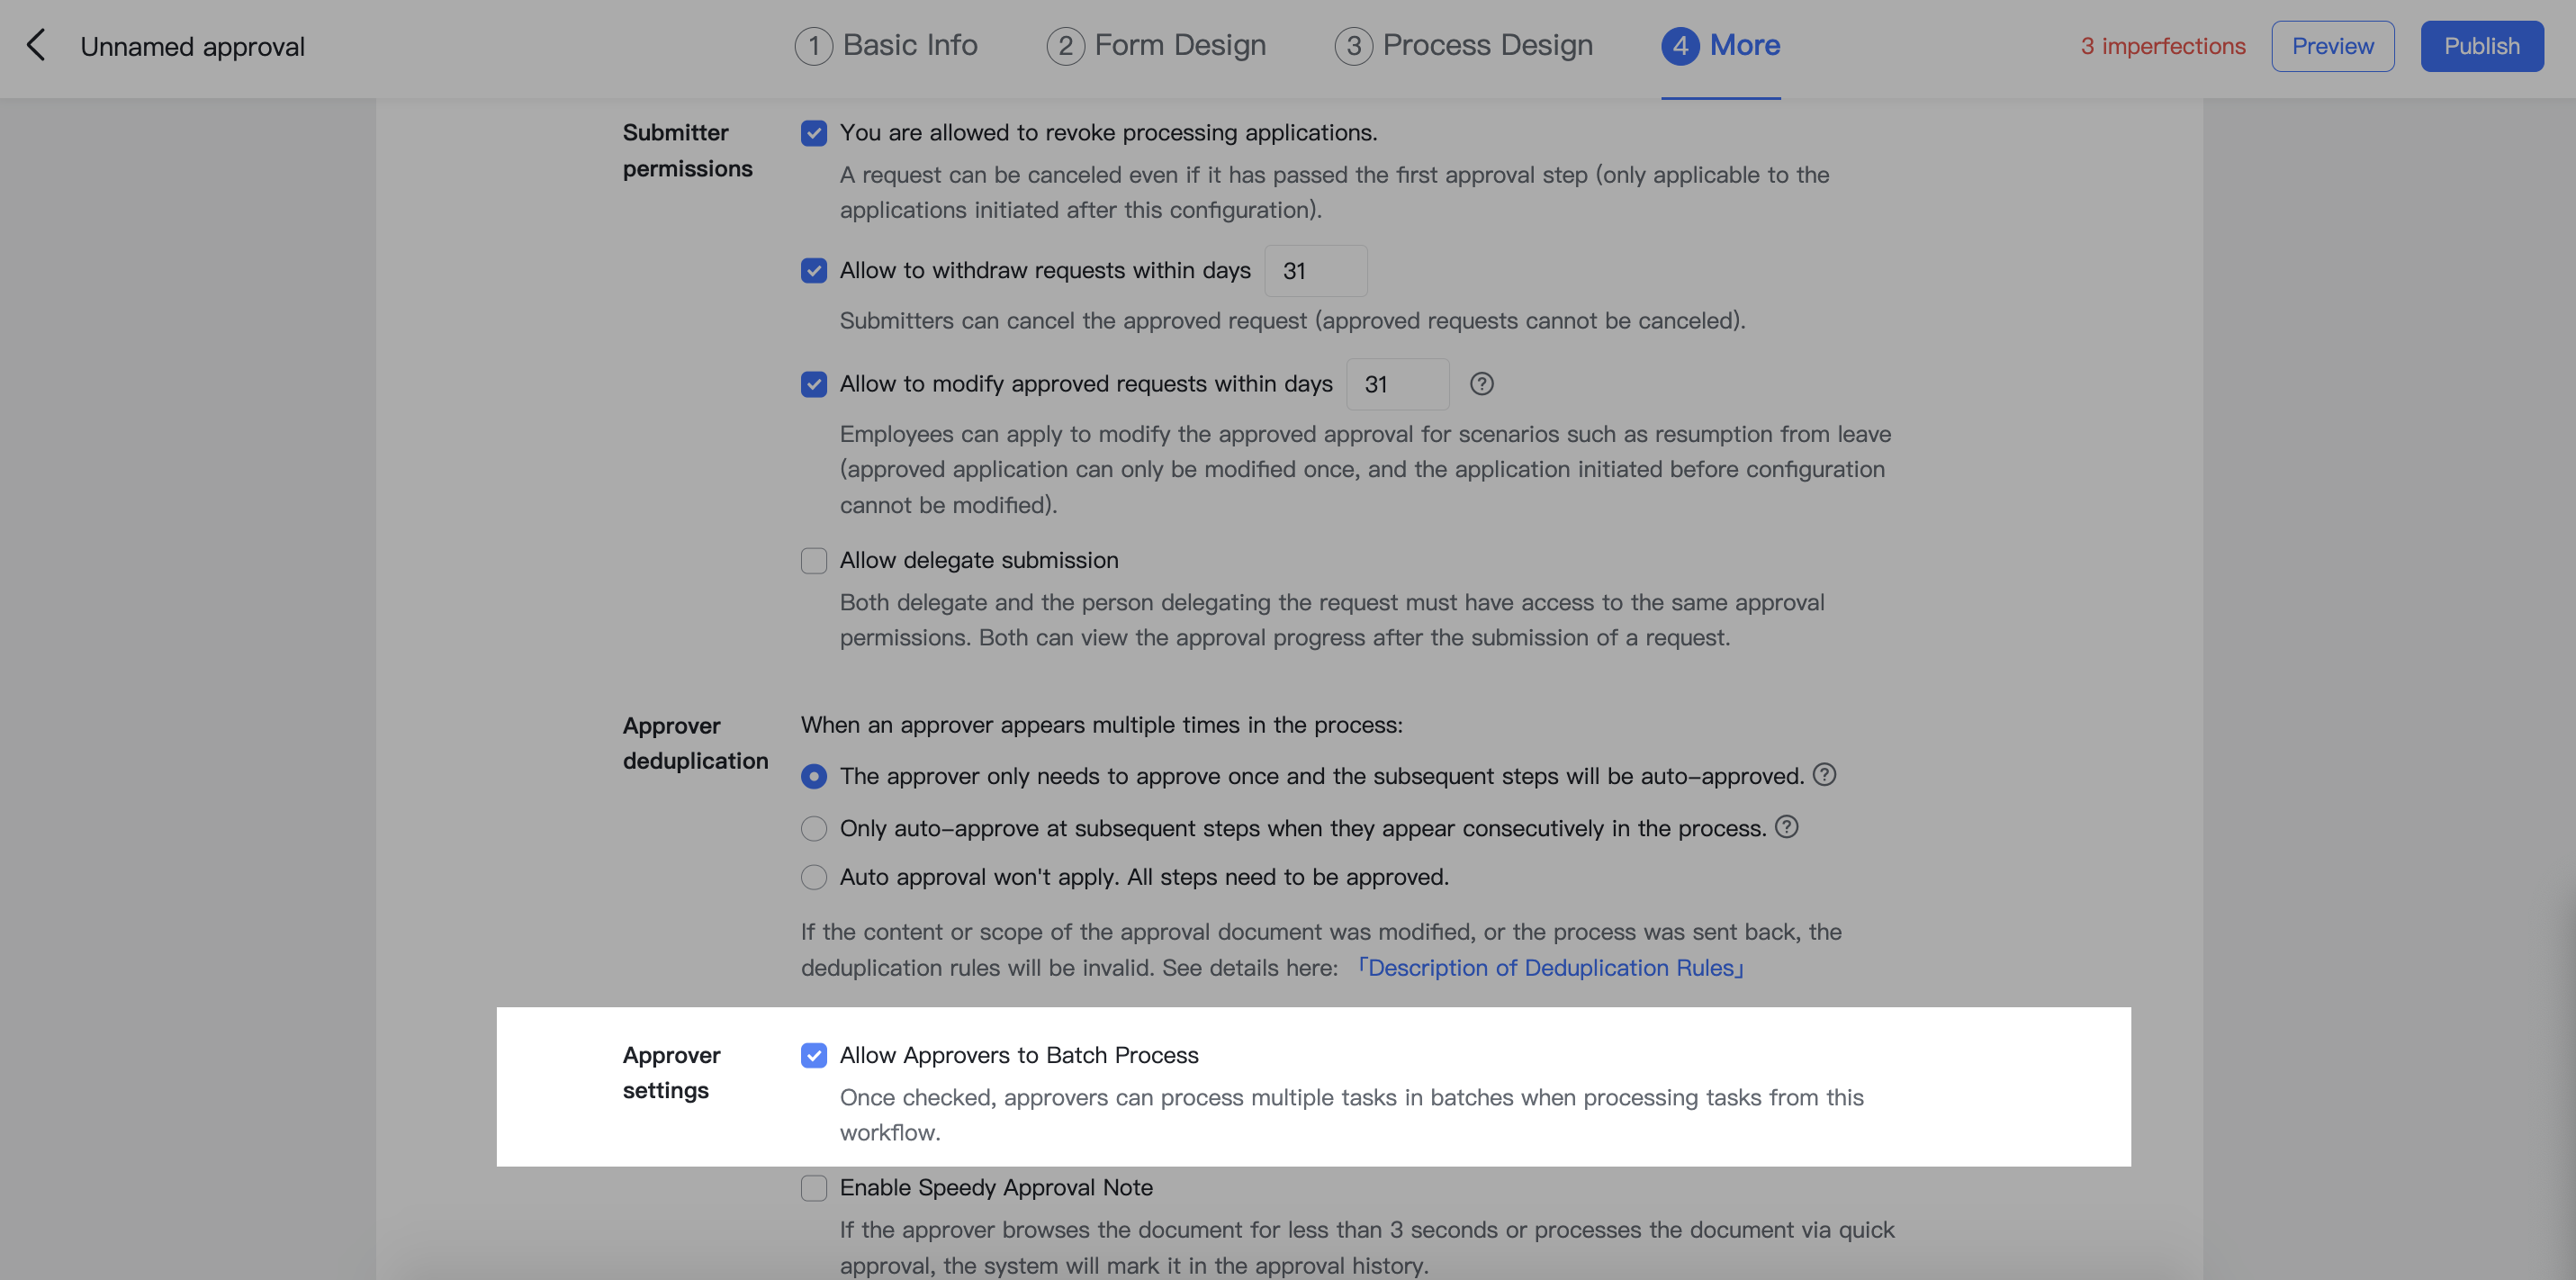Image resolution: width=2576 pixels, height=1280 pixels.
Task: Enable Allow delegate submission
Action: coord(813,560)
